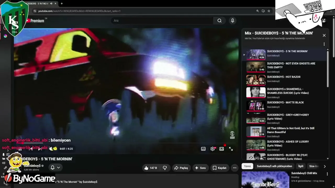Viewport: 335px width, 188px height.
Task: Select SHAMELESS $UICIDE lyric video in playlist
Action: click(x=284, y=93)
